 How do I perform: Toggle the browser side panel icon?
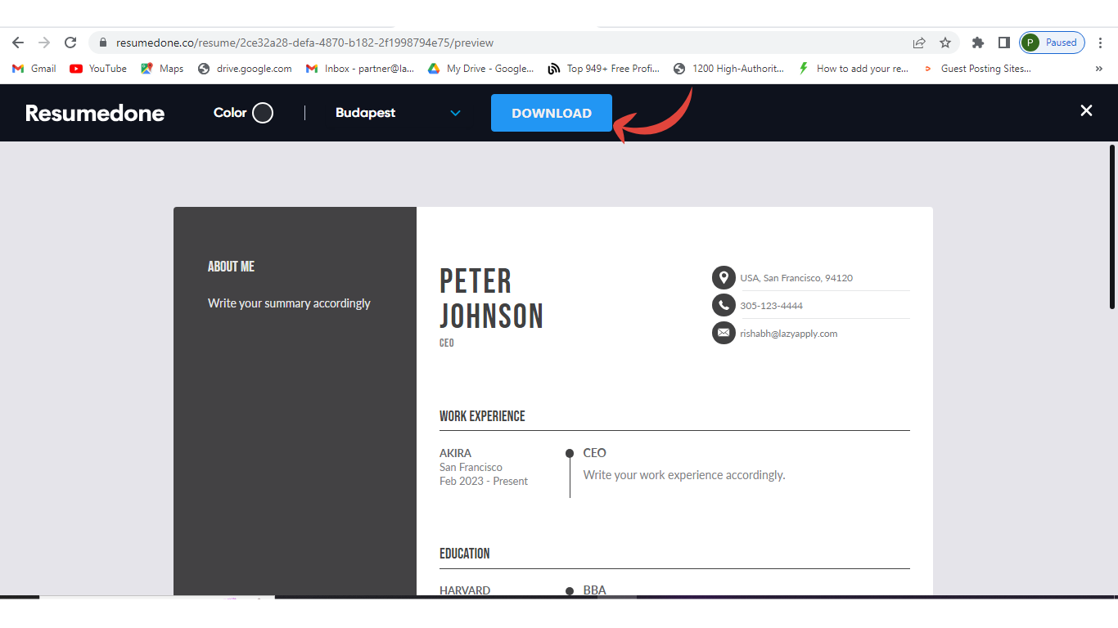click(x=1003, y=43)
